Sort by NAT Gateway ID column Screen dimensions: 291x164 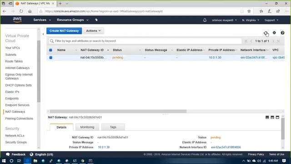click(92, 50)
